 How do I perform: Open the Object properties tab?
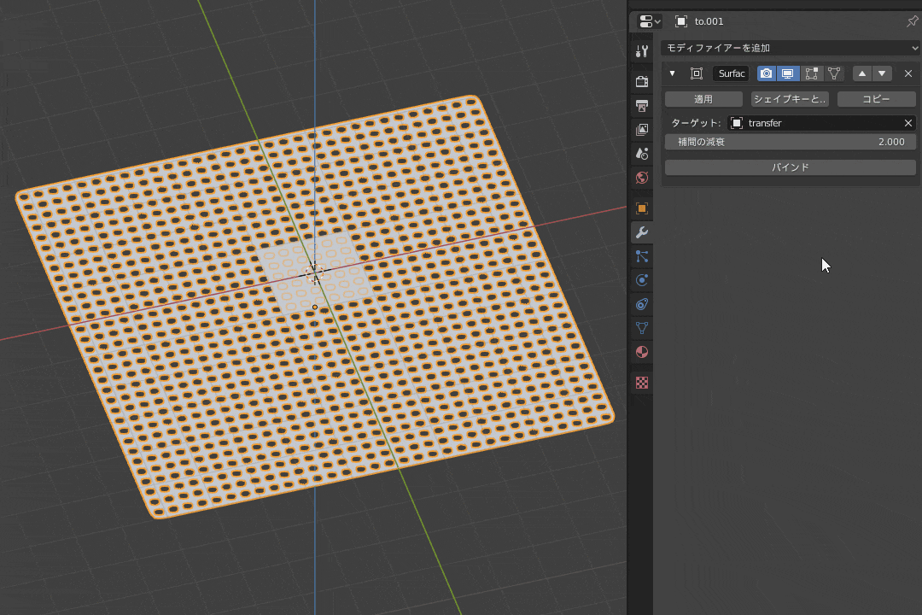641,208
